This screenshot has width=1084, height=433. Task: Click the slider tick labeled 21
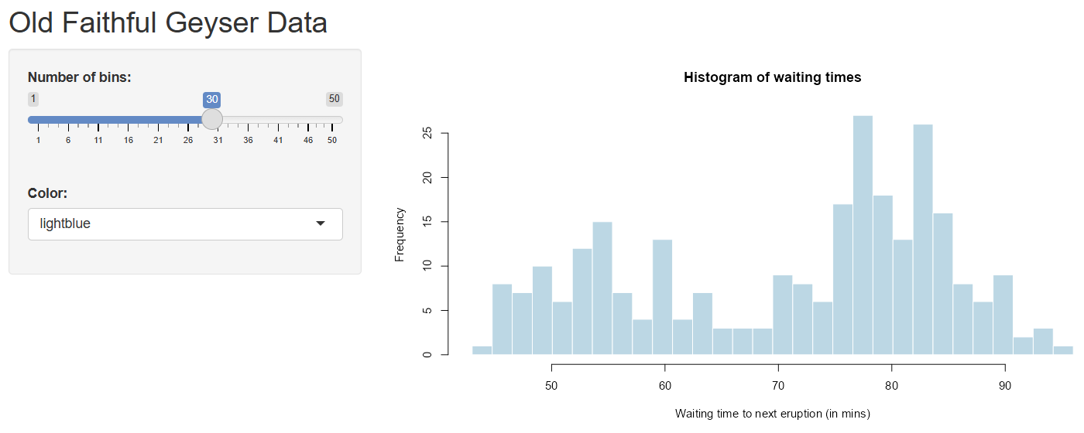point(158,140)
